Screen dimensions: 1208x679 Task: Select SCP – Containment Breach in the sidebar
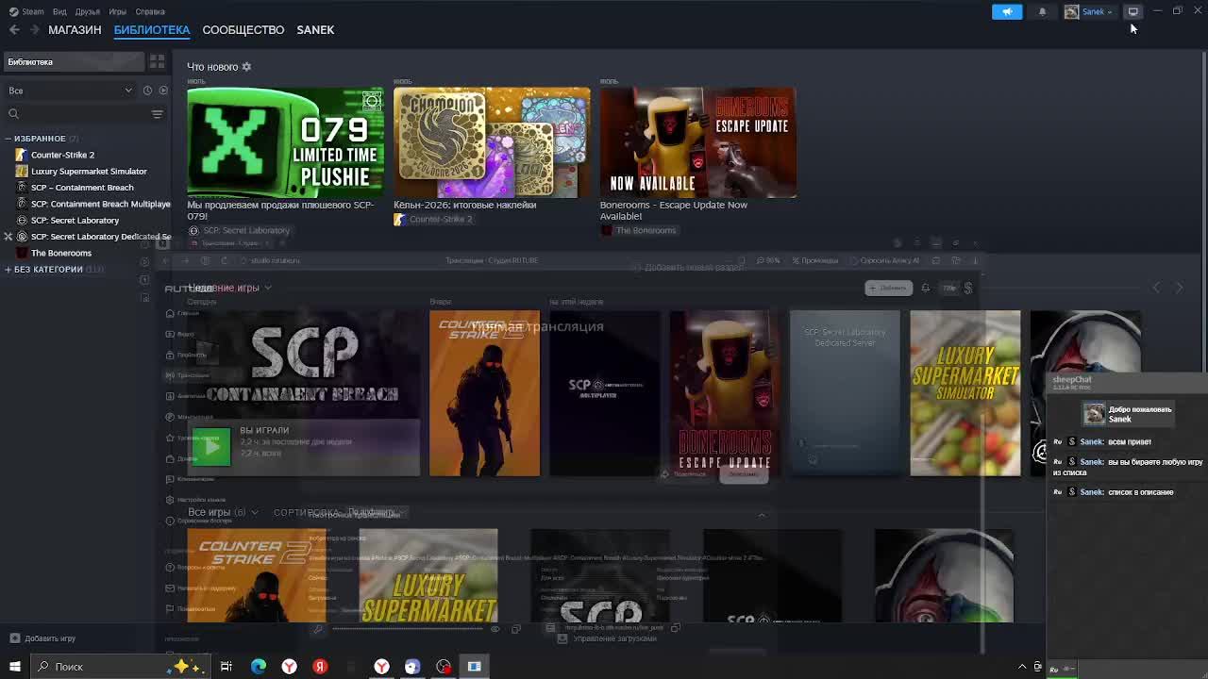click(82, 188)
